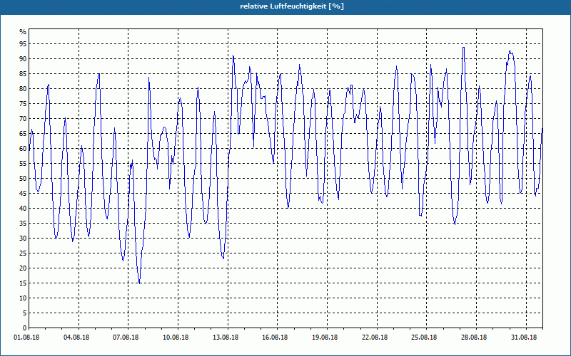Click the y-axis label 65
This screenshot has height=356, width=571.
pos(23,134)
